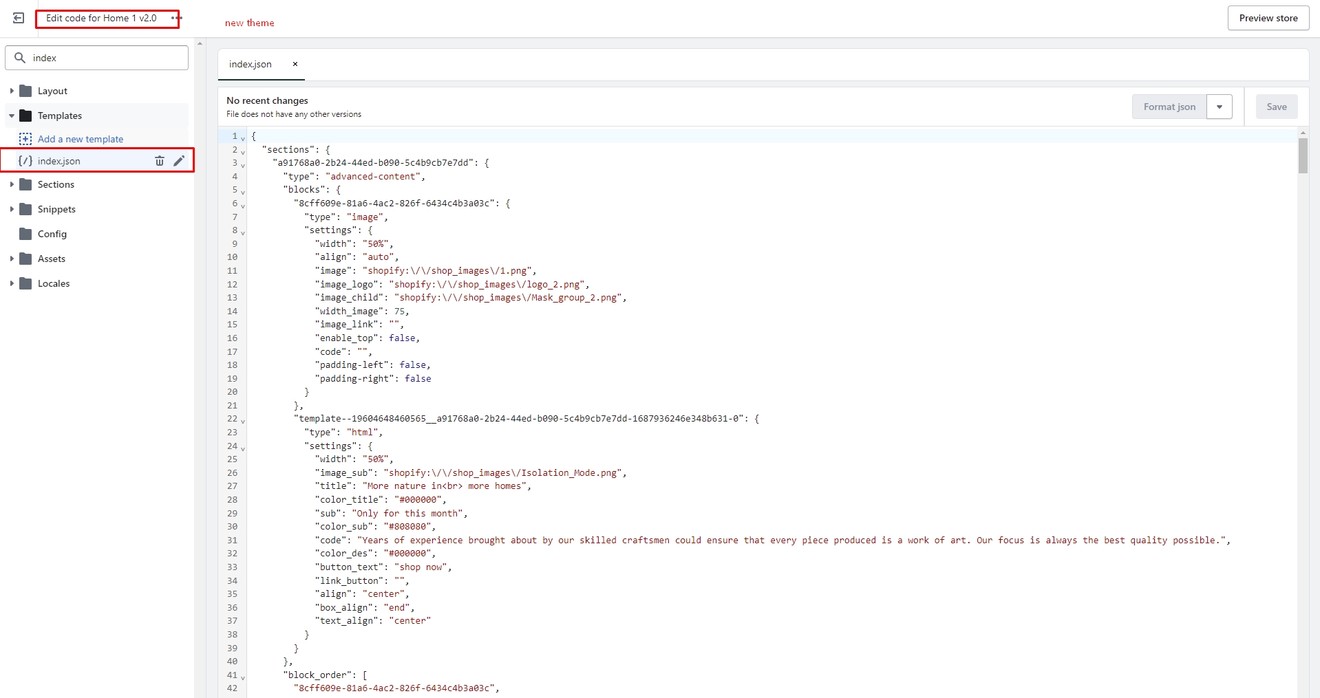Screen dimensions: 1320x698
Task: Open the three-dots theme actions menu
Action: click(175, 19)
